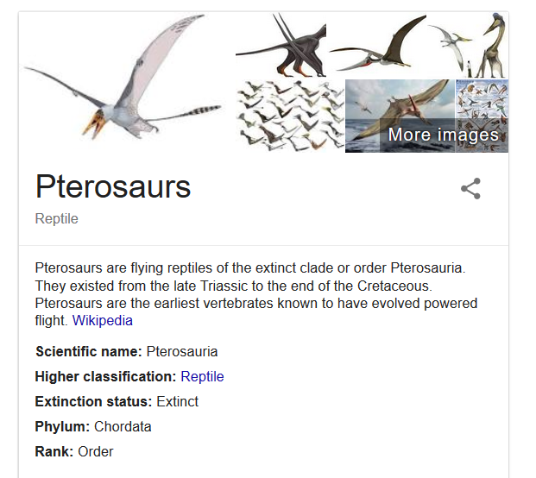Click the Extinction status label
The image size is (536, 478).
coord(93,401)
